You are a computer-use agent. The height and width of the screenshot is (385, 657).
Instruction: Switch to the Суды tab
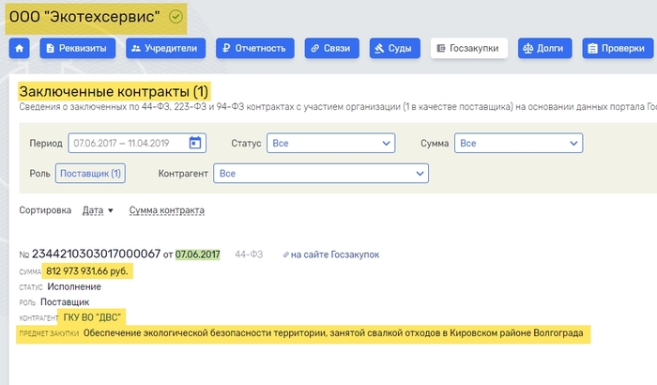coord(395,48)
